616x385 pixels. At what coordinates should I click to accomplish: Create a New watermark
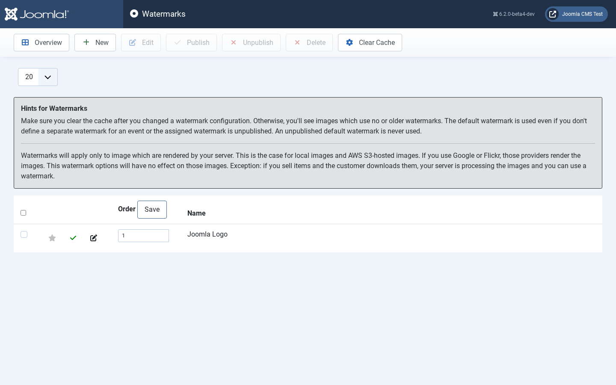tap(95, 43)
